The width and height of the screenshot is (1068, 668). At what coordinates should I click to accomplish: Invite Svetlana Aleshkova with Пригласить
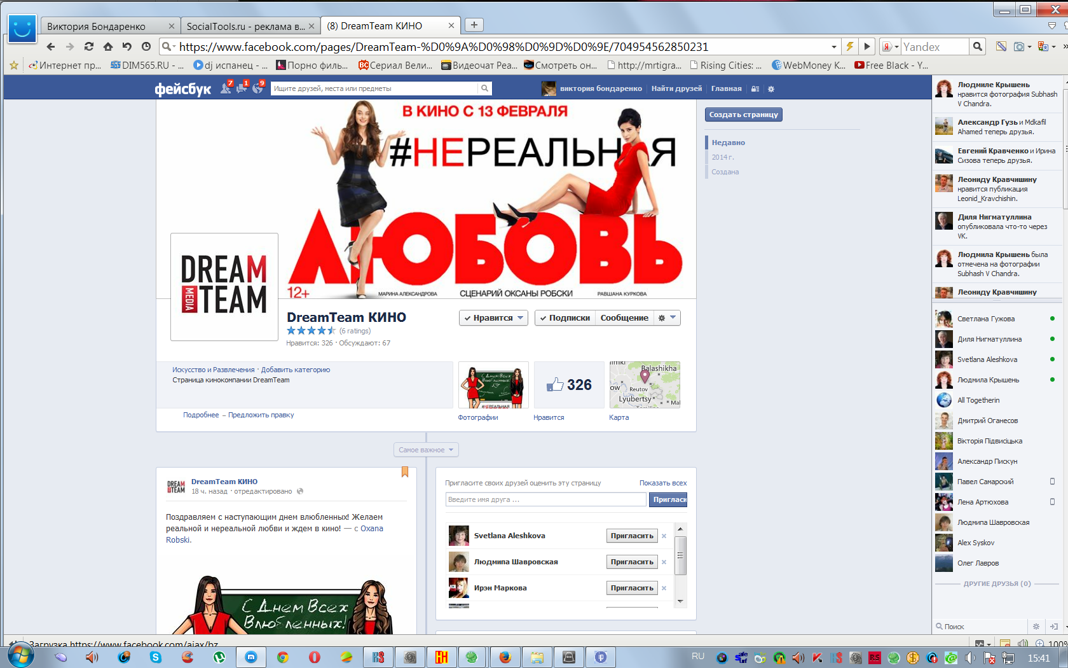tap(632, 536)
